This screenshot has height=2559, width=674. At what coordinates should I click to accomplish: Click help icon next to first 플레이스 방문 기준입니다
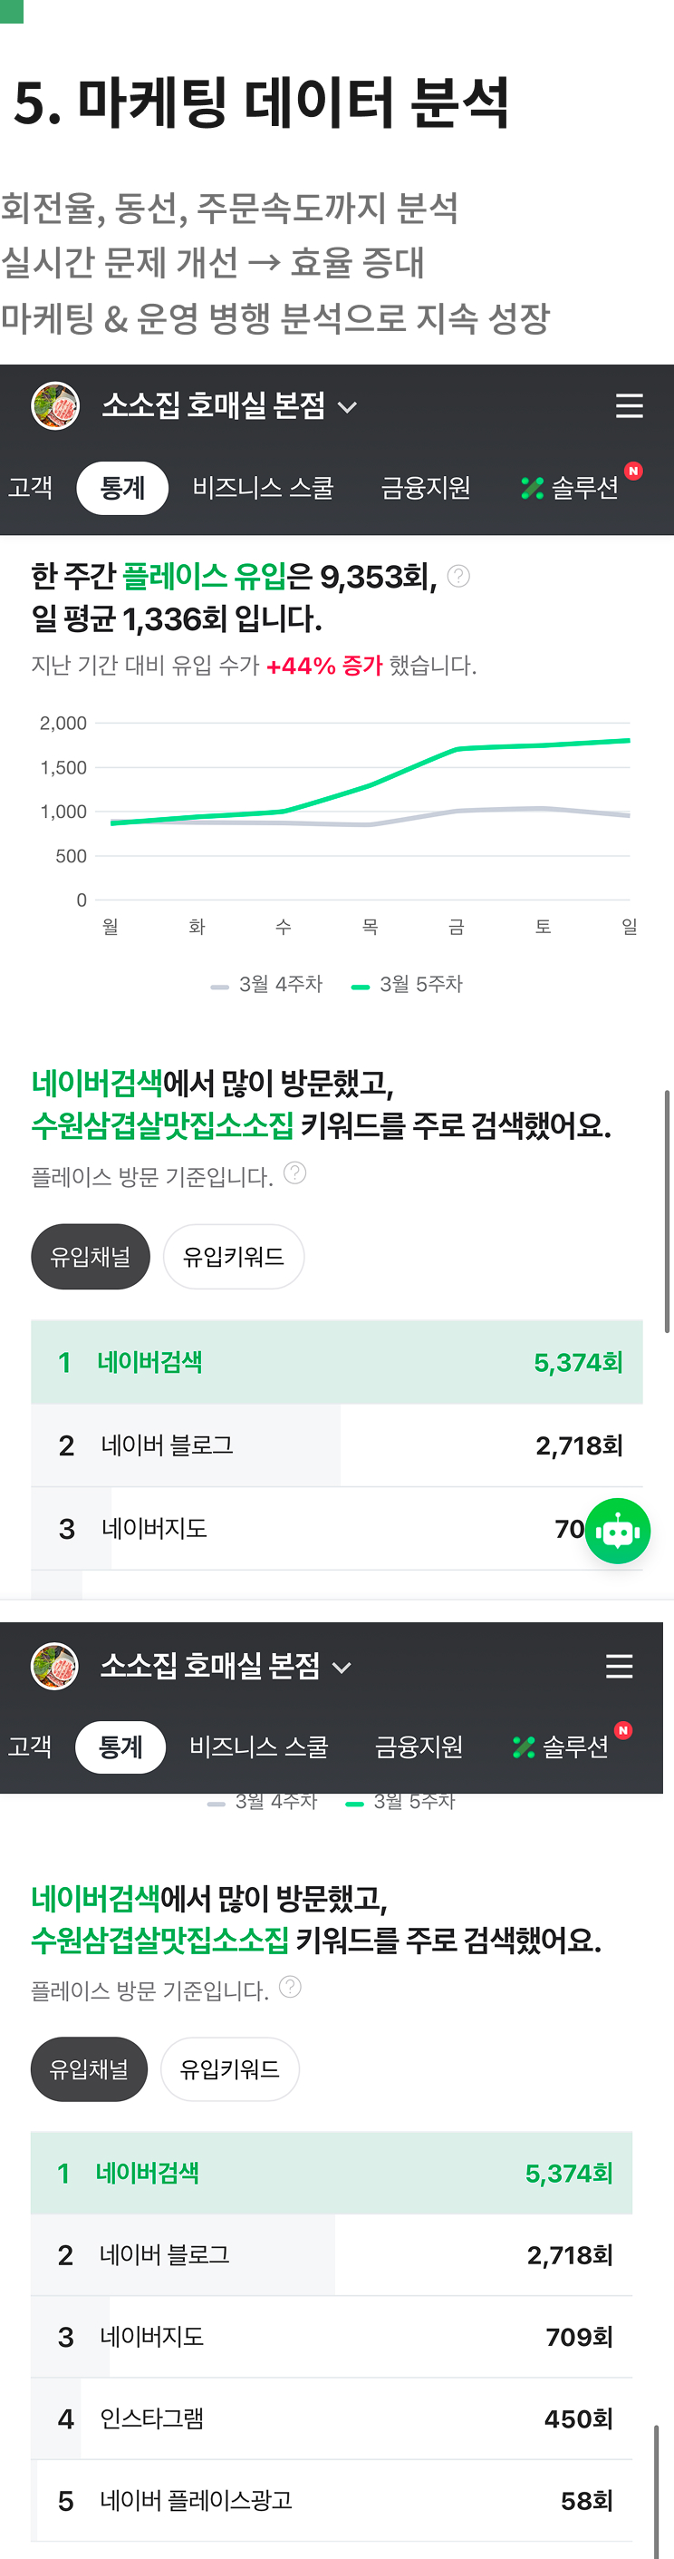(x=294, y=1173)
